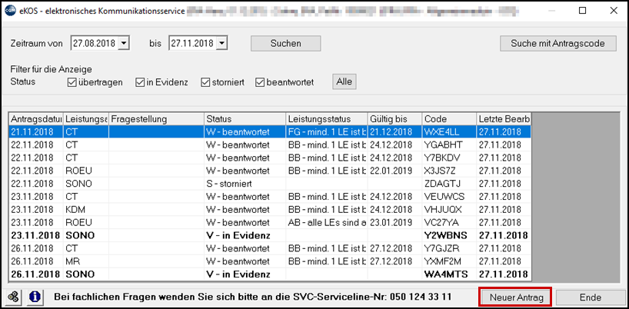Select the row with code VEUWCS
The width and height of the screenshot is (629, 309).
pos(270,196)
